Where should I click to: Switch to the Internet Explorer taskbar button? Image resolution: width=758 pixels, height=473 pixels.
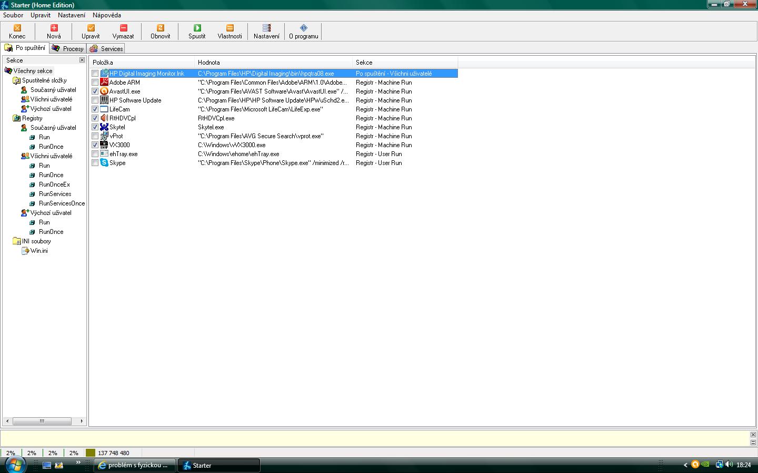(134, 465)
